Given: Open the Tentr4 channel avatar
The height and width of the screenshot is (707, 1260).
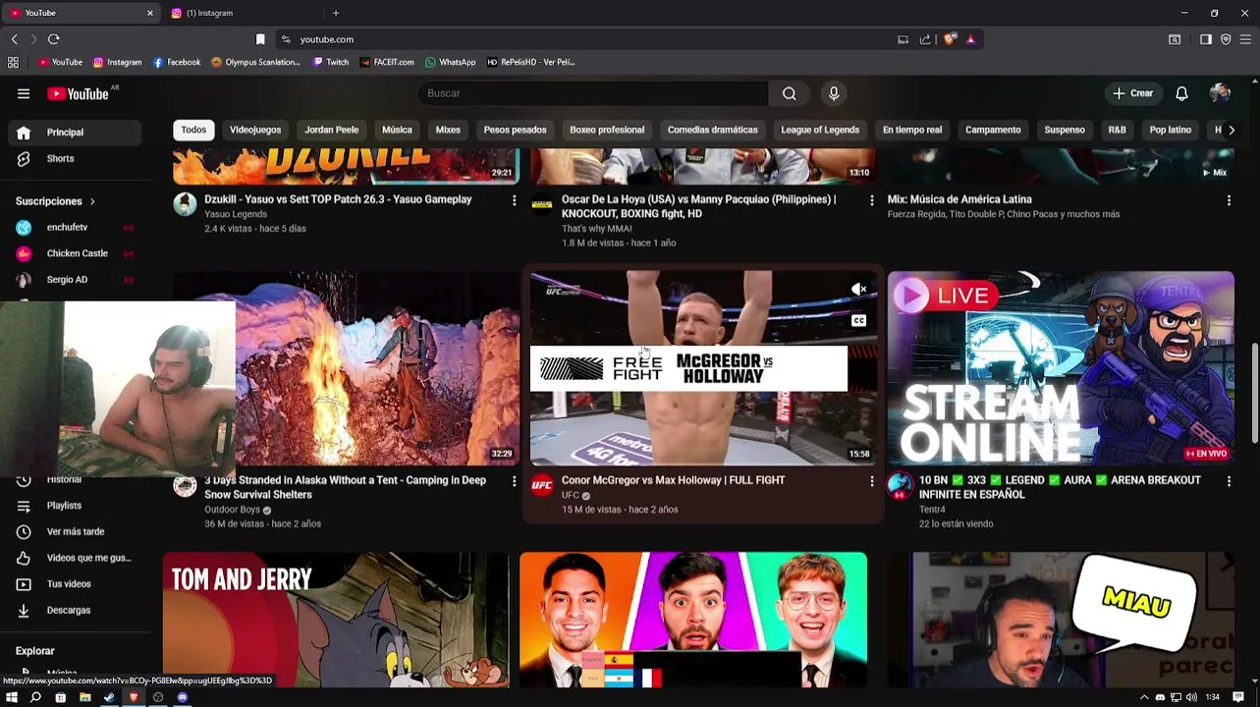Looking at the screenshot, I should [x=900, y=486].
